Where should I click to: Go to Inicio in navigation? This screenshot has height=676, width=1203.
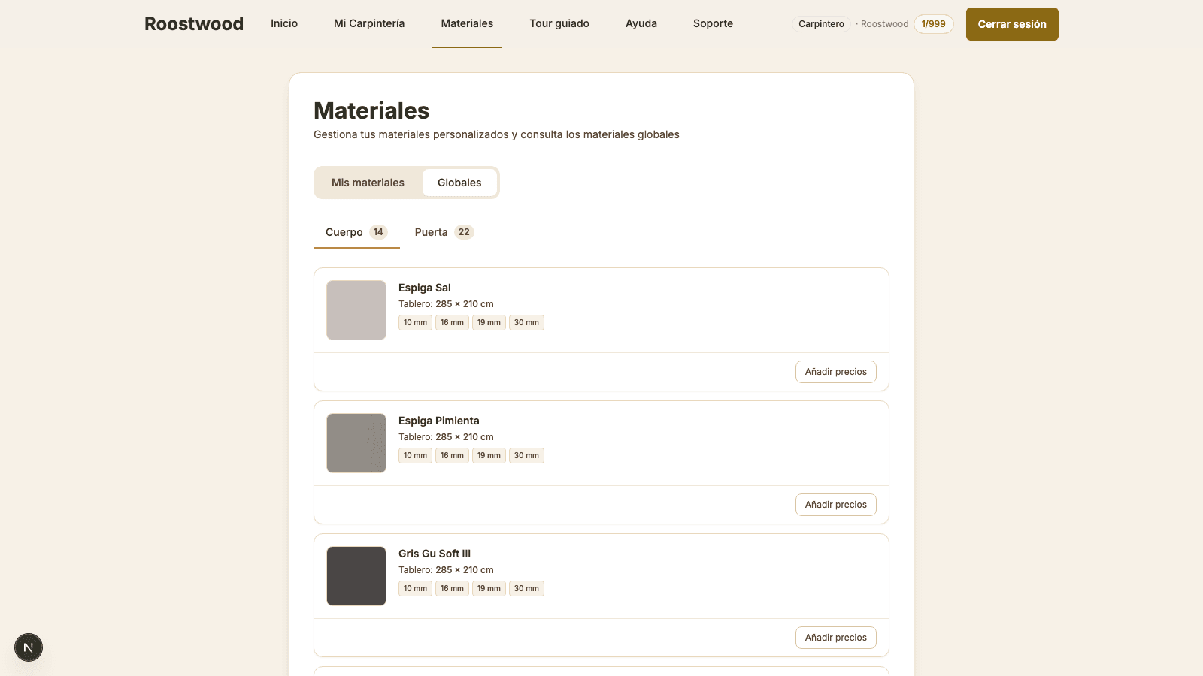click(284, 23)
